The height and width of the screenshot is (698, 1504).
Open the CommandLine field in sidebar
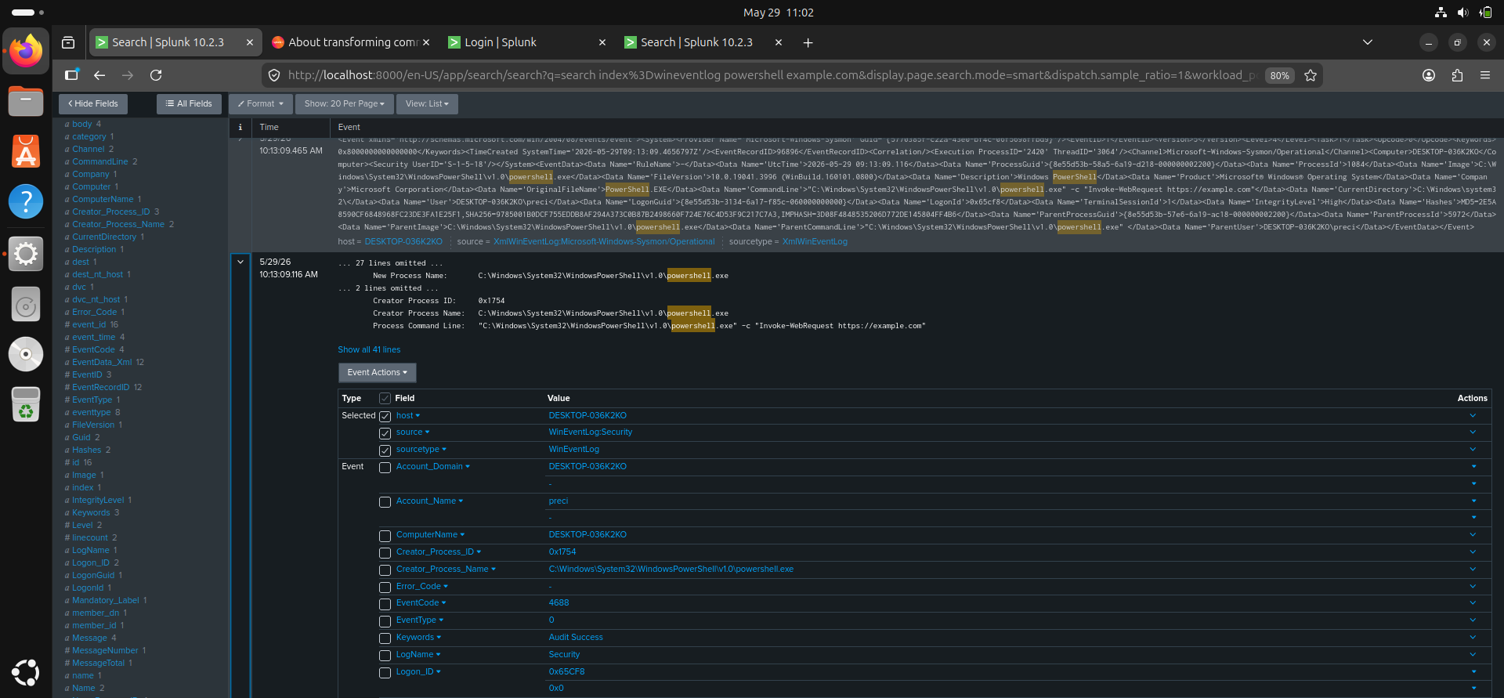point(100,161)
